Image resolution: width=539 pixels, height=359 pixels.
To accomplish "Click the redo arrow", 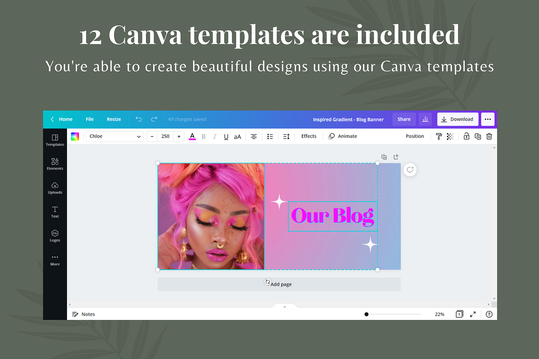I will tap(154, 119).
